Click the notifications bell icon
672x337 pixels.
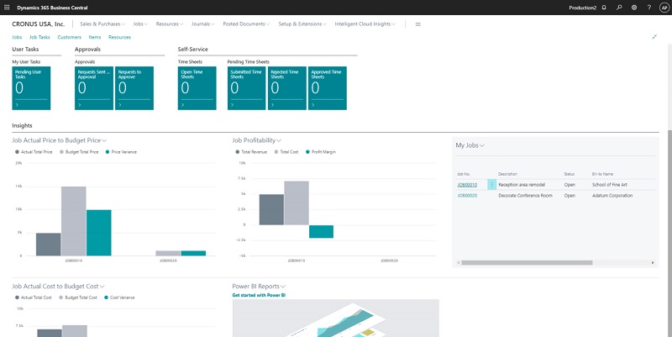603,7
